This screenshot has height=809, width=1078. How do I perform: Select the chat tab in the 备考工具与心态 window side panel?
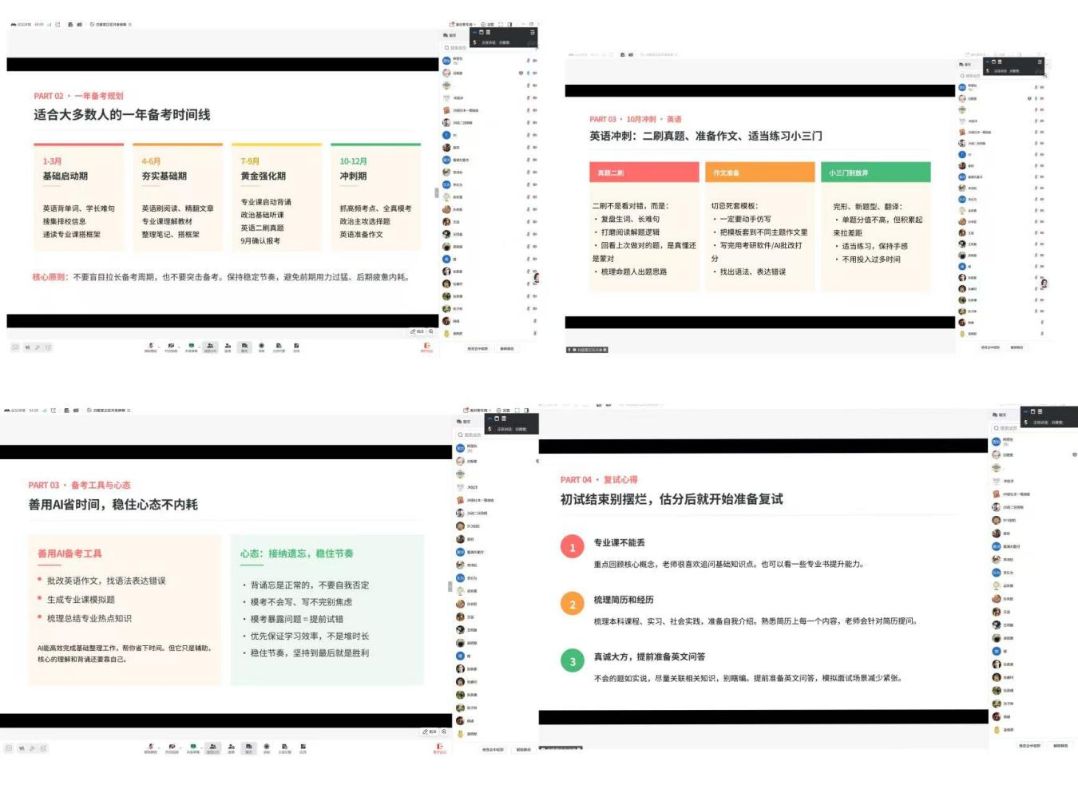pyautogui.click(x=464, y=422)
